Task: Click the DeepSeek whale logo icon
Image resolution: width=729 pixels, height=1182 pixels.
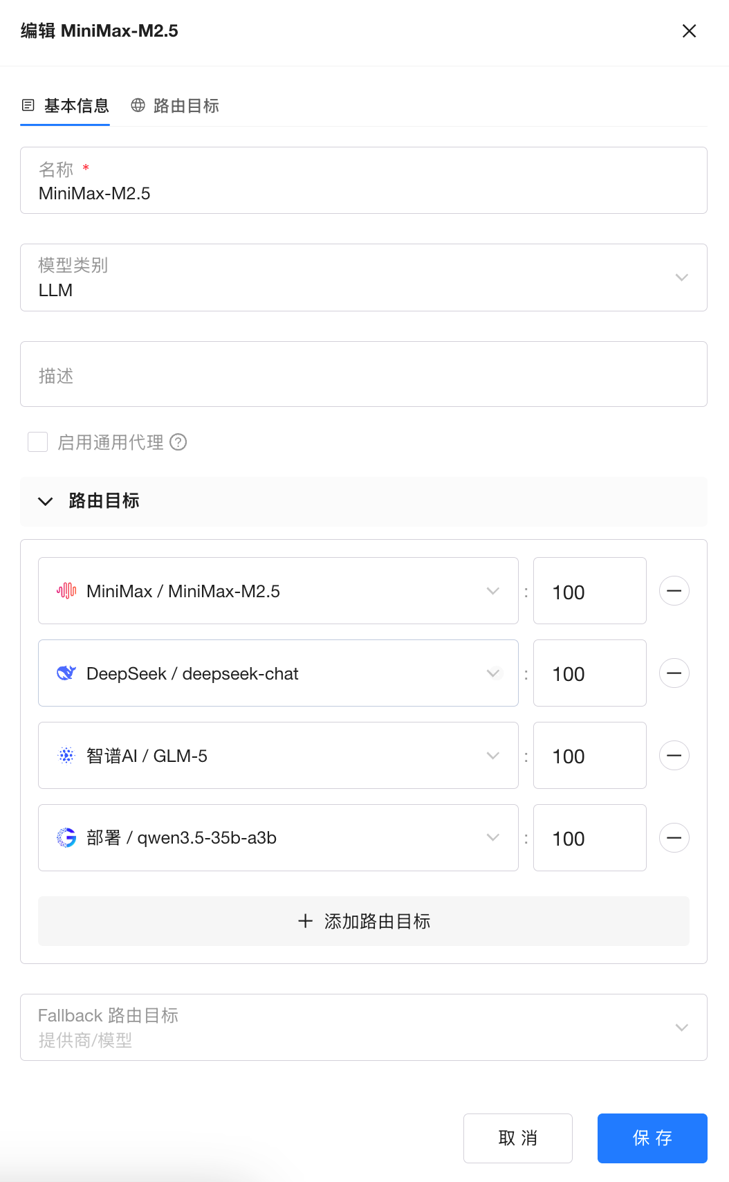Action: click(x=66, y=673)
